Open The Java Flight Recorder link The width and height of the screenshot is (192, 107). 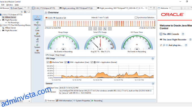174,40
